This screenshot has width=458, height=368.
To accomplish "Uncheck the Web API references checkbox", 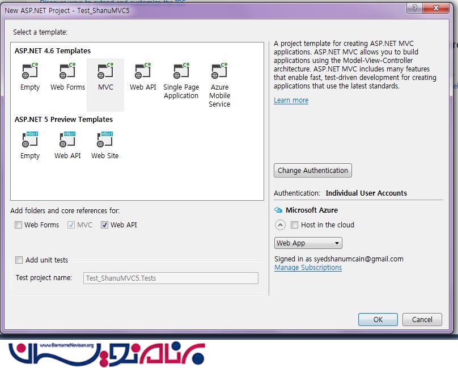I will (x=104, y=225).
